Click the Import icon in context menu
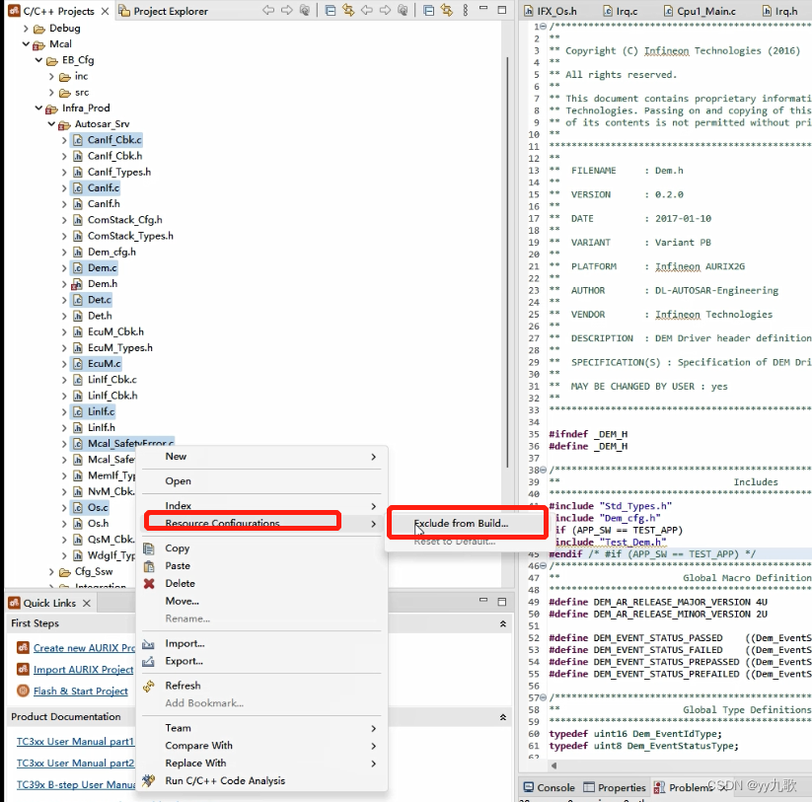Viewport: 812px width, 802px height. [149, 644]
